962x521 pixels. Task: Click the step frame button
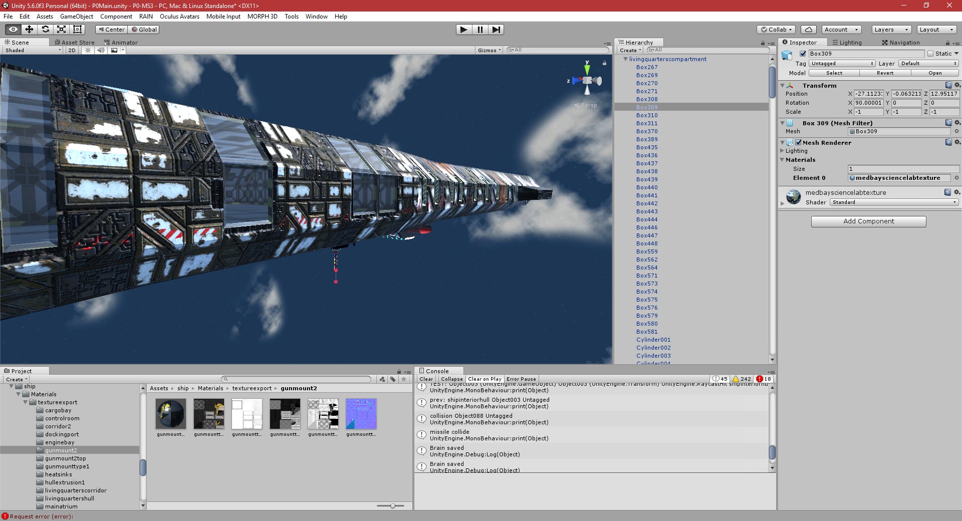click(x=497, y=30)
